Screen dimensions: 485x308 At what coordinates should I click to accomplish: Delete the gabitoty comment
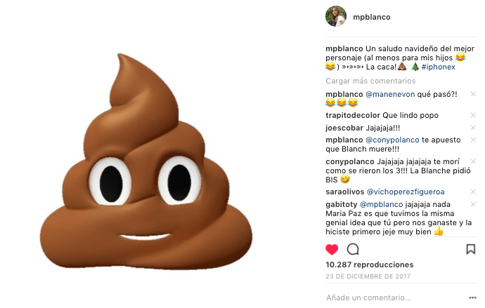473,203
